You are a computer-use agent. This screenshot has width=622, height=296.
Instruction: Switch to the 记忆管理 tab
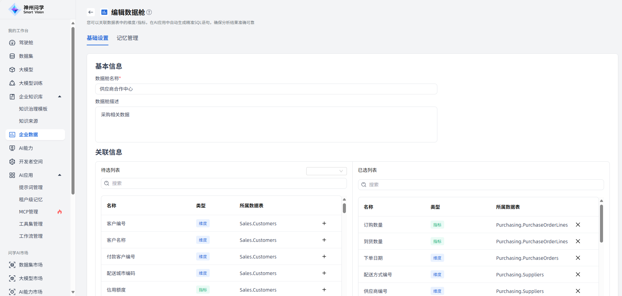point(127,38)
